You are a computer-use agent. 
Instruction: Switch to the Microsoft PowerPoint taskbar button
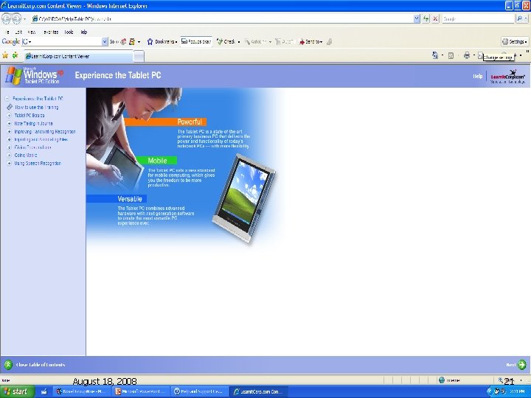pos(141,391)
